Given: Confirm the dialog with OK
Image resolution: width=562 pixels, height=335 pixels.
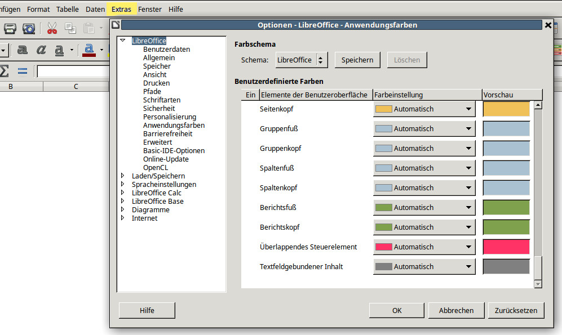Looking at the screenshot, I should point(397,310).
